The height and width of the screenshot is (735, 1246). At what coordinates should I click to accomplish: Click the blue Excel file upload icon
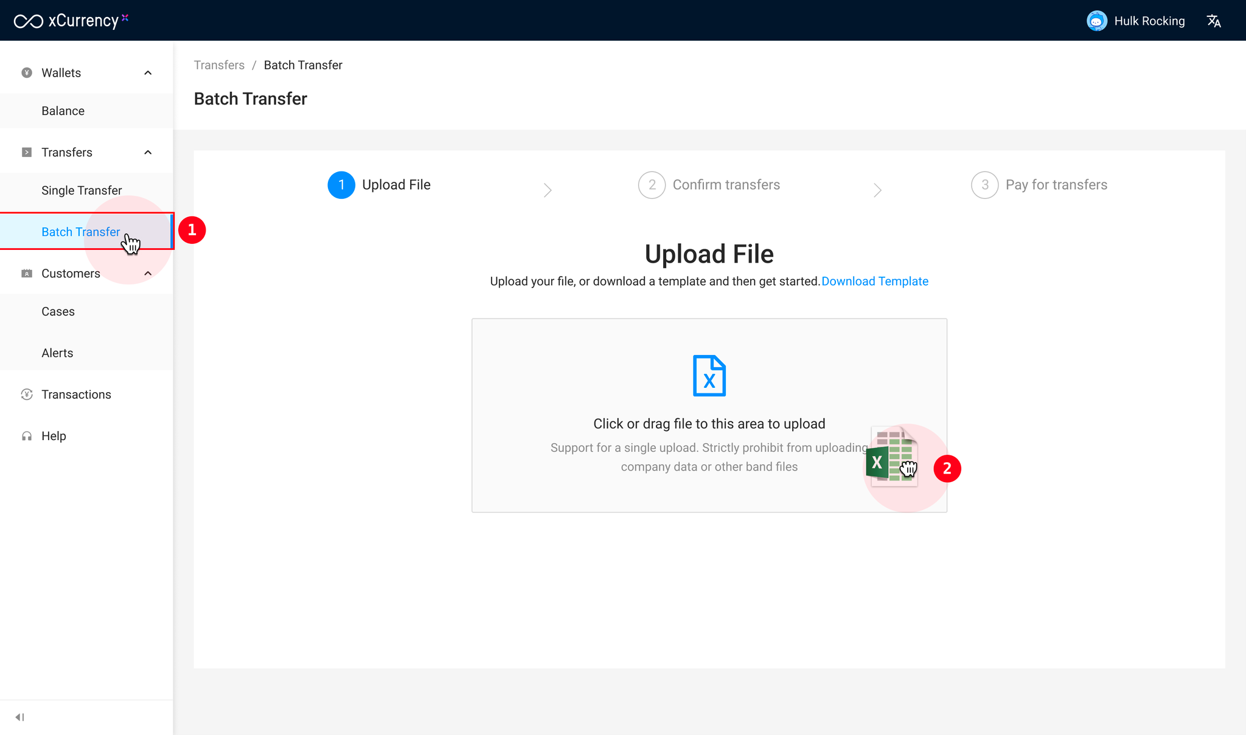[709, 376]
